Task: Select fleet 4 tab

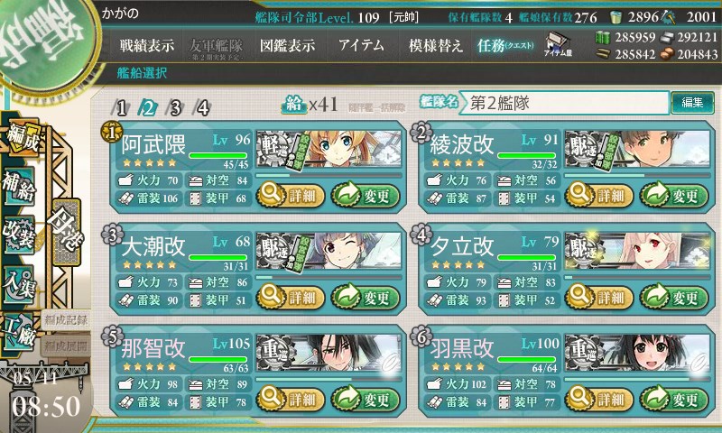Action: pyautogui.click(x=202, y=108)
